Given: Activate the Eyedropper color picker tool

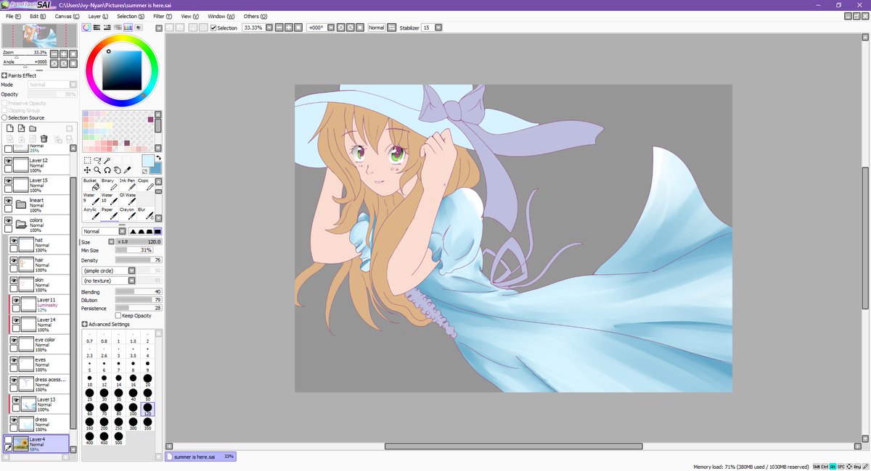Looking at the screenshot, I should tap(127, 170).
